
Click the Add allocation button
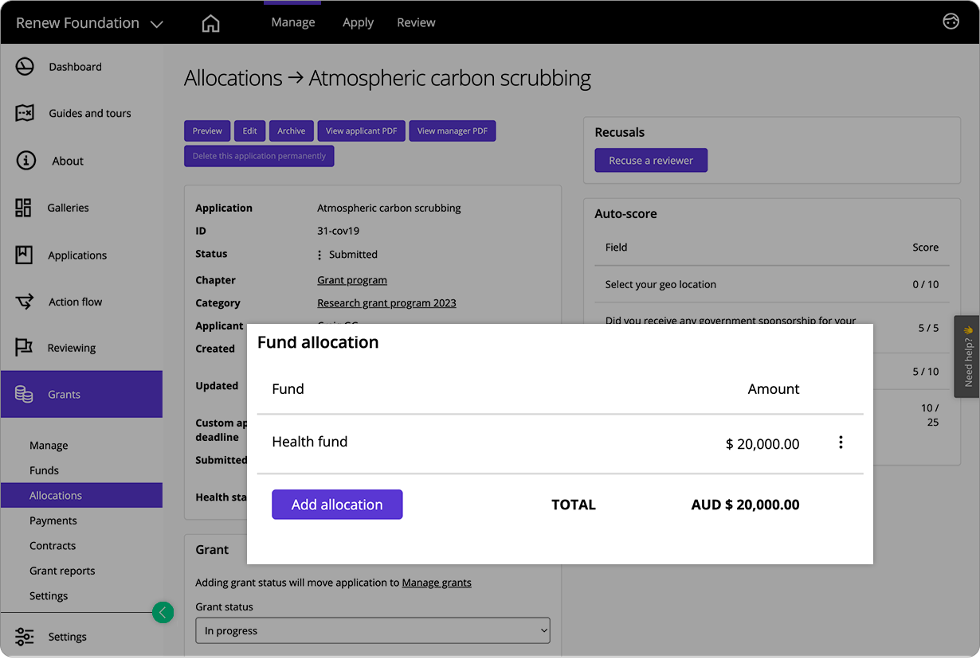click(337, 504)
